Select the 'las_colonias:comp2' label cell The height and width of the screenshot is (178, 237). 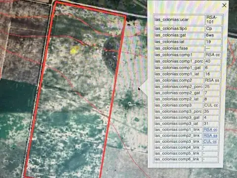point(179,81)
